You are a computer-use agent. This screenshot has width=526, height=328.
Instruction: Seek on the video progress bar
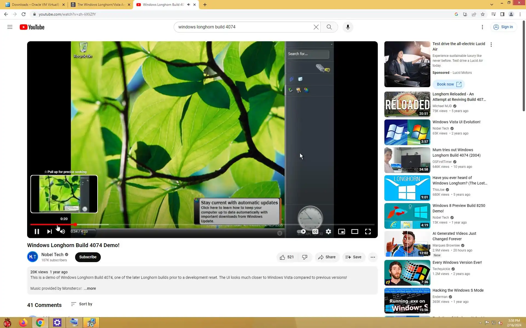pos(192,224)
